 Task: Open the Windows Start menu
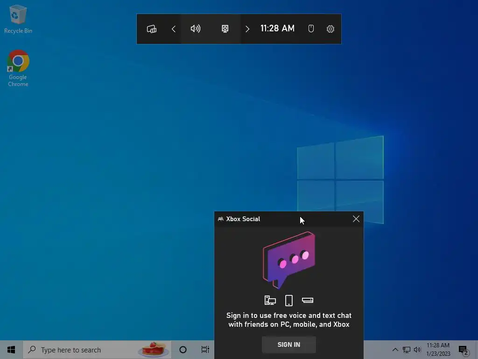11,350
